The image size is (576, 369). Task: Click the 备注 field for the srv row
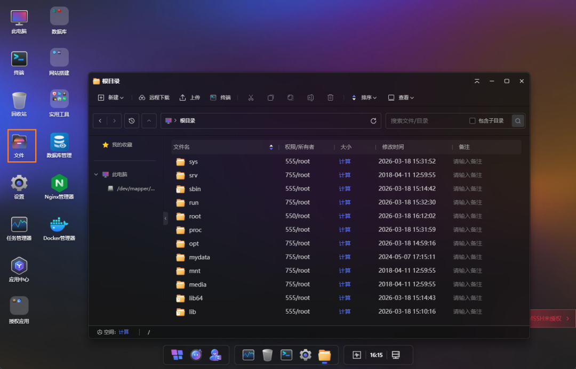point(467,175)
